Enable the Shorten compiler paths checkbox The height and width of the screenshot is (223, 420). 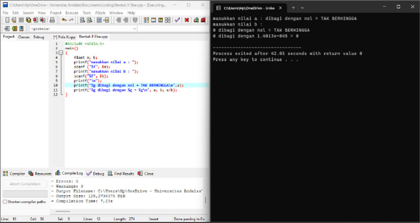point(5,202)
